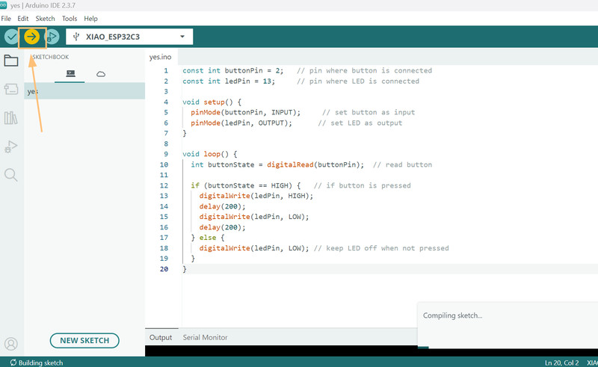Click 'digitalWrite(ledPin, HIGH);' code
The height and width of the screenshot is (367, 598).
point(256,196)
